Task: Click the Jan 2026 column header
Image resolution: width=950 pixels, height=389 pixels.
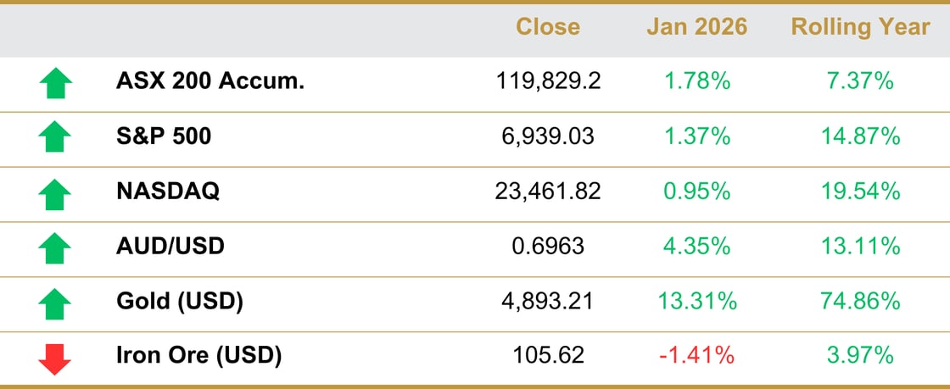Action: coord(697,27)
